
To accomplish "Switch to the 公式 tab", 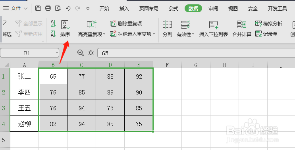I will click(173, 9).
